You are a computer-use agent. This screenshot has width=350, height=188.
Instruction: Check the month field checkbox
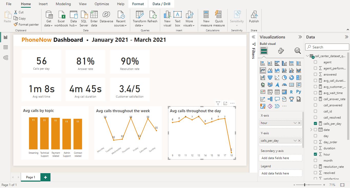[315, 160]
